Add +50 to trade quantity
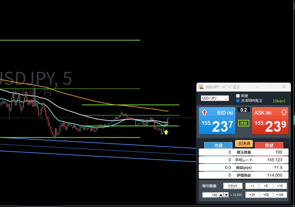 pyautogui.click(x=266, y=195)
